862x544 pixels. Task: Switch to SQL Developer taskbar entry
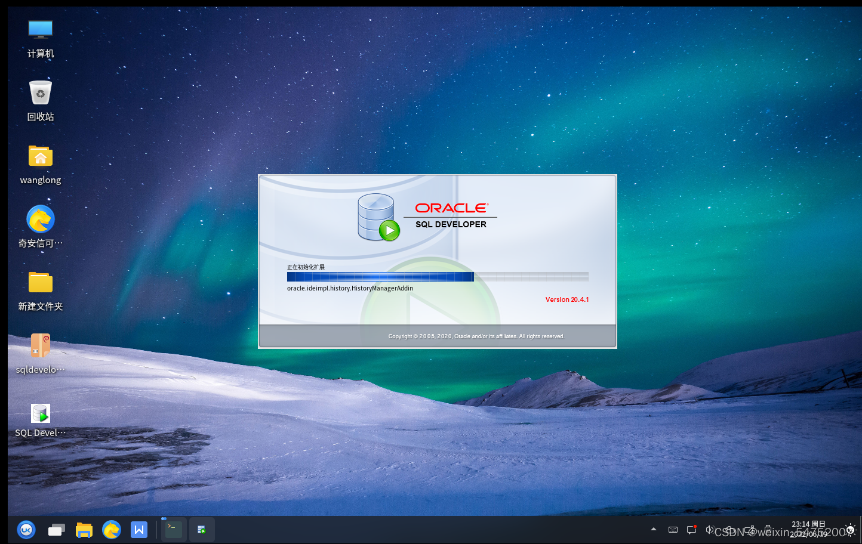pyautogui.click(x=202, y=530)
